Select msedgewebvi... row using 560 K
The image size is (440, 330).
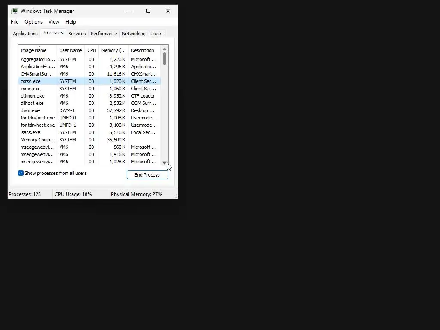pyautogui.click(x=89, y=147)
